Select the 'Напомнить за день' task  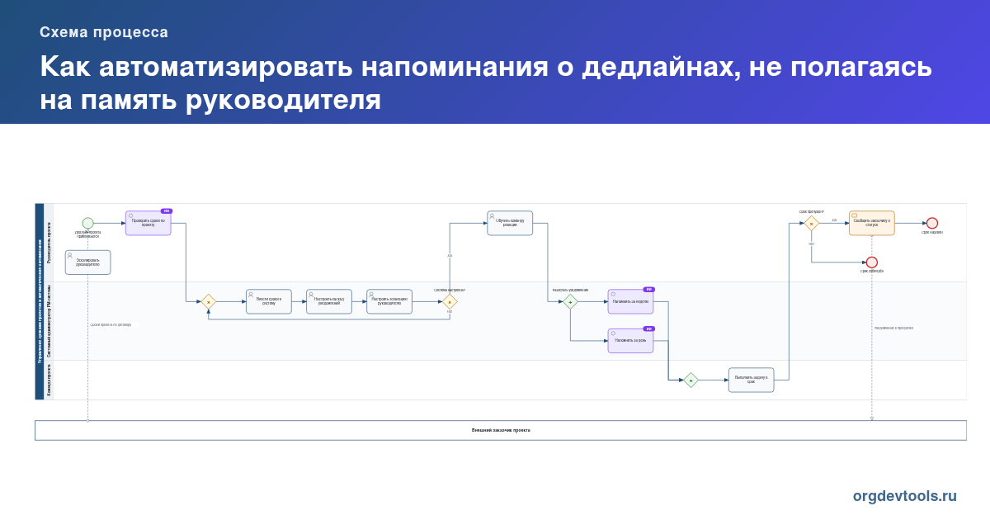[x=631, y=341]
